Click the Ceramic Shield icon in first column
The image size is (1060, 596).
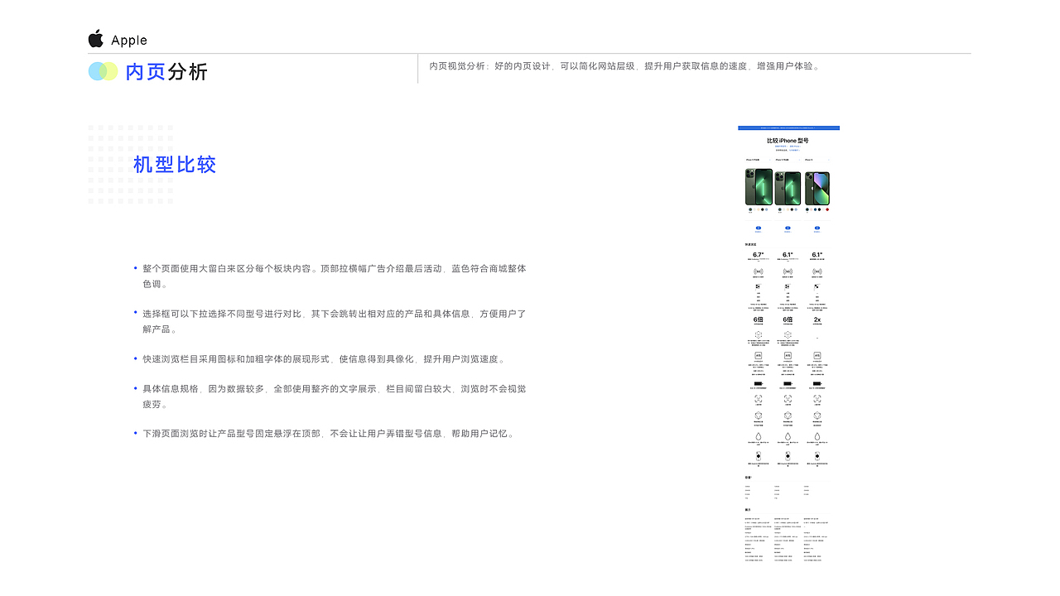(758, 416)
